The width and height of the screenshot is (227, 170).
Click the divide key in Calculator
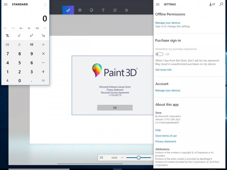(x=43, y=44)
